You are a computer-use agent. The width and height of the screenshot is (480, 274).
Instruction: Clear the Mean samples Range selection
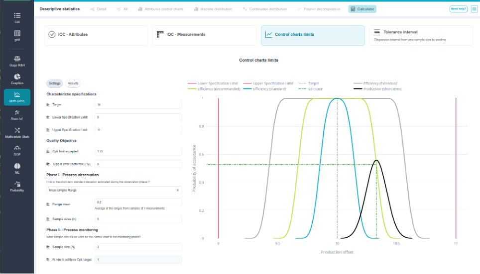(x=178, y=191)
